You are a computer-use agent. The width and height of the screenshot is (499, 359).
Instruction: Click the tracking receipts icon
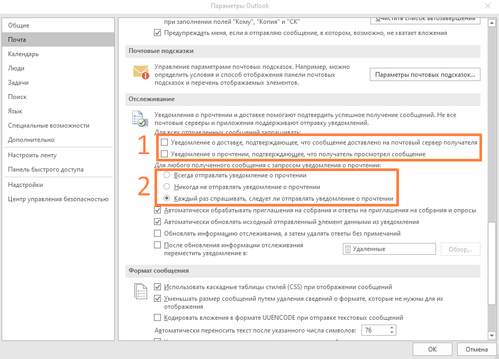pos(140,119)
